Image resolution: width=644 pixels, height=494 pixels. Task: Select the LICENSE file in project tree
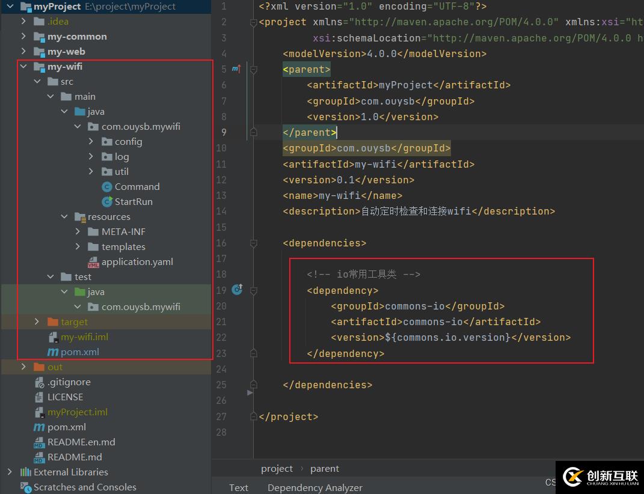point(65,397)
